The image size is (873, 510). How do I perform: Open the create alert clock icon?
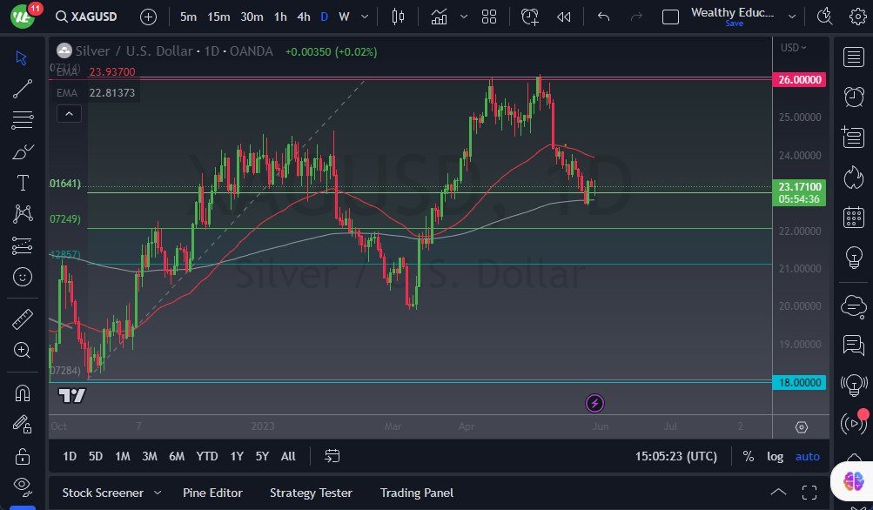click(x=530, y=17)
